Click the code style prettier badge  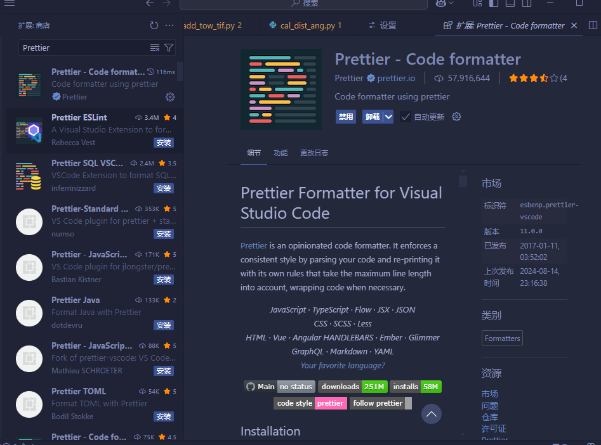tap(310, 403)
